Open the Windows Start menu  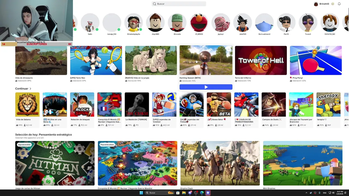coord(141,193)
